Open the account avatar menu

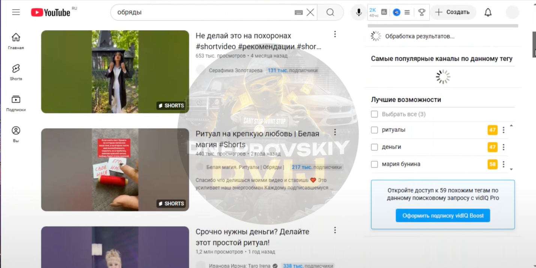tap(512, 12)
